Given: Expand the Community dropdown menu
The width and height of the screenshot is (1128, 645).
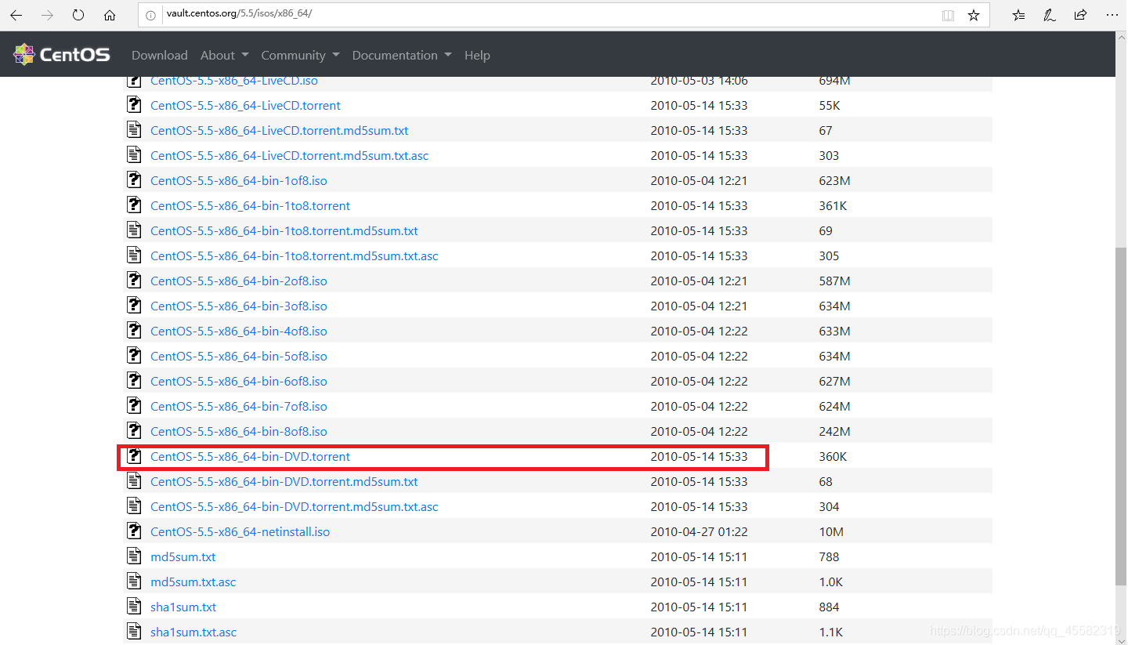Looking at the screenshot, I should point(300,55).
